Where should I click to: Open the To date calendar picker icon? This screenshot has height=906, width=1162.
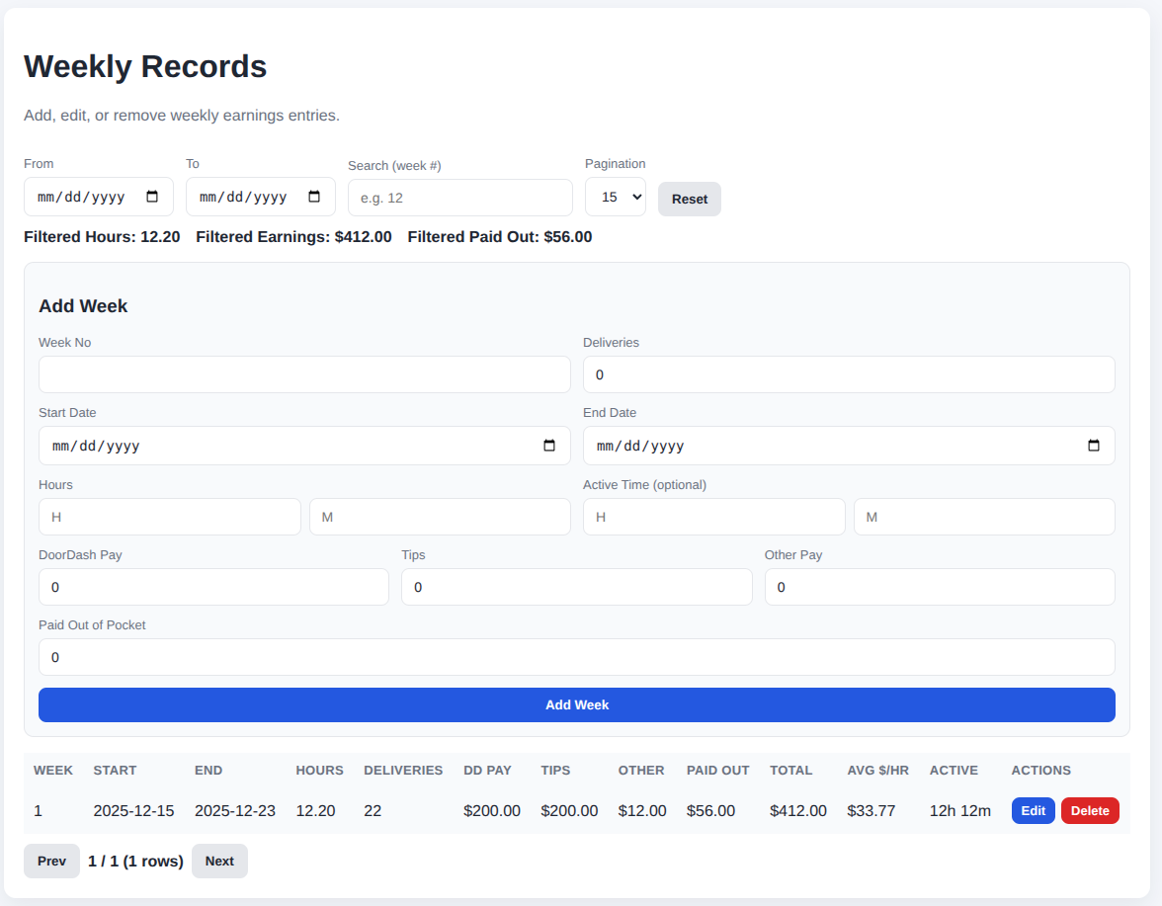tap(314, 197)
